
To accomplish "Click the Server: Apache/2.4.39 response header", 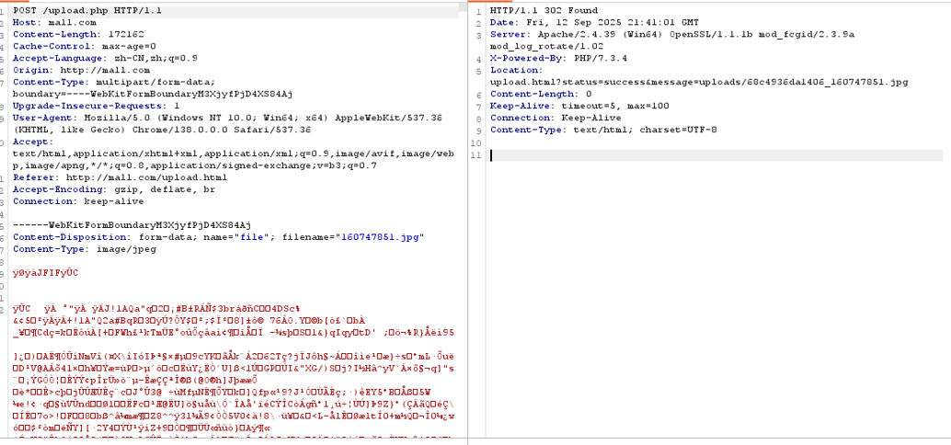I will (x=672, y=35).
